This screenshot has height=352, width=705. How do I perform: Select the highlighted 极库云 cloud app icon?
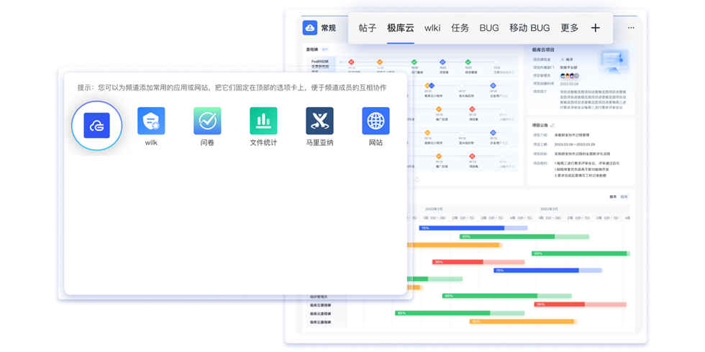click(x=96, y=126)
